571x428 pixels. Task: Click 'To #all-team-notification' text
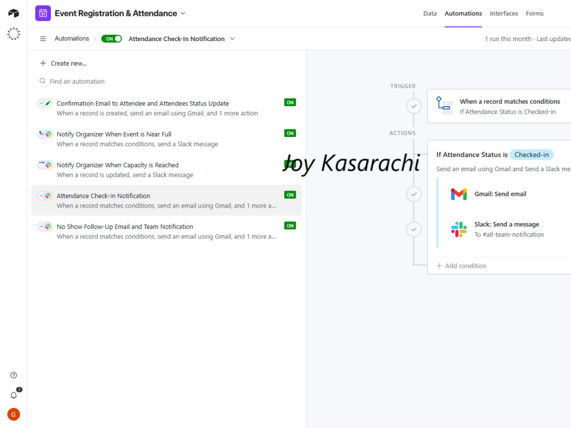click(x=509, y=235)
